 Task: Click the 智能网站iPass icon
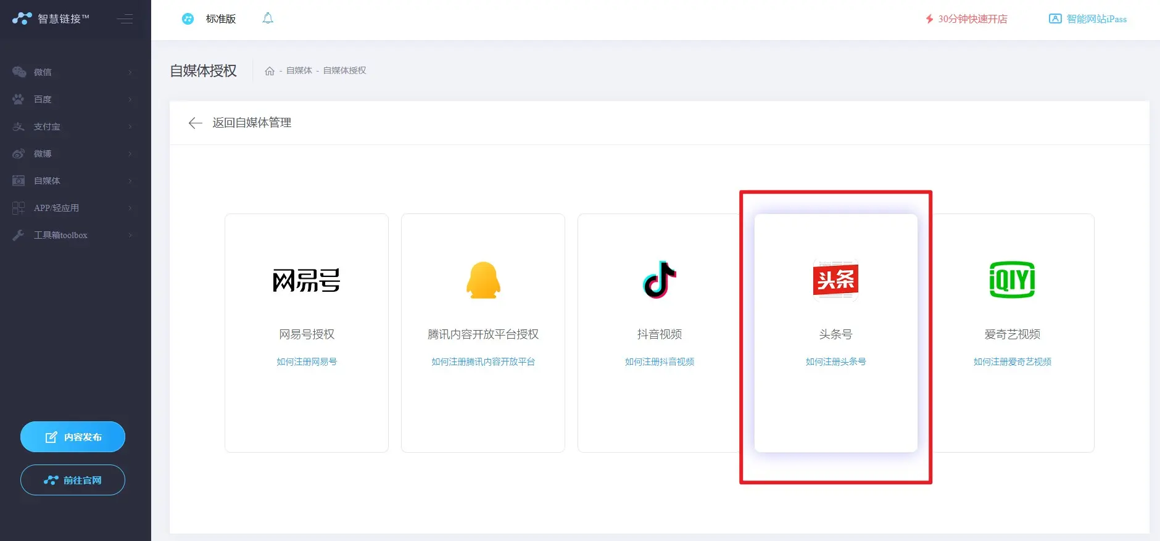[x=1055, y=19]
